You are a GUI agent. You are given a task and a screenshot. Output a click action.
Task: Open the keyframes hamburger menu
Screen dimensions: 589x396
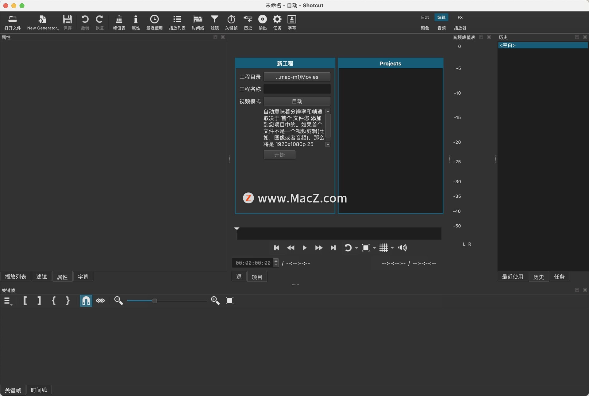(x=7, y=301)
